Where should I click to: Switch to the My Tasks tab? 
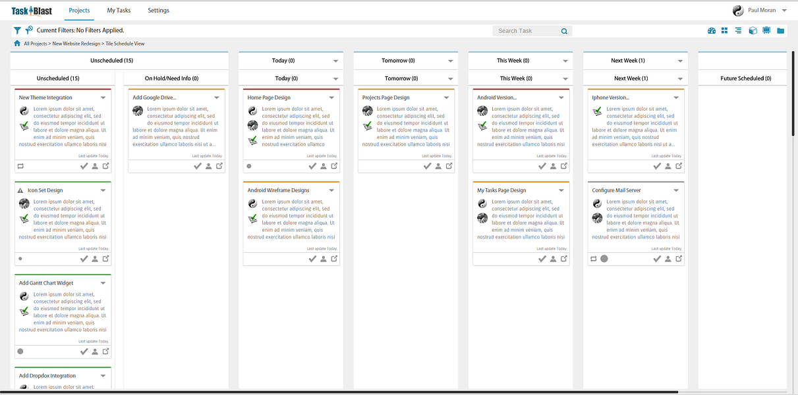click(x=119, y=11)
